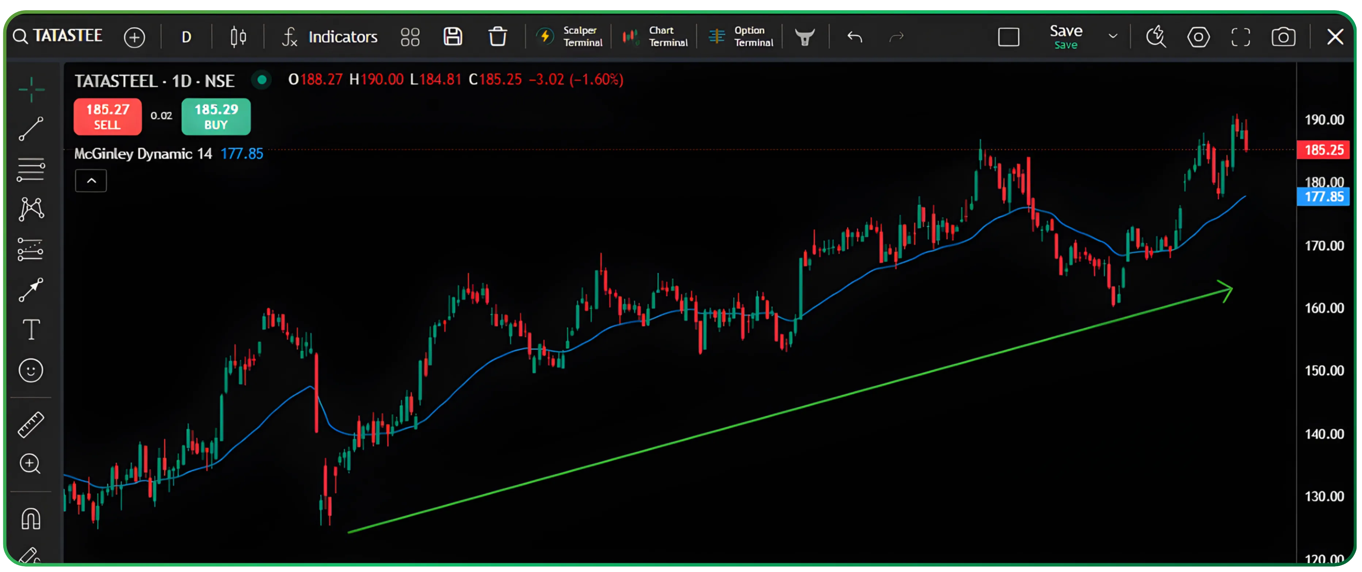Select the ruler measure tool
This screenshot has height=572, width=1362.
(31, 425)
